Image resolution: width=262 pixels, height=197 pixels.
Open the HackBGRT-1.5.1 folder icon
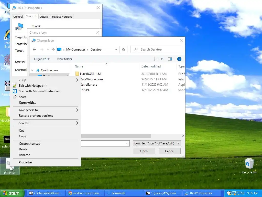tap(77, 74)
